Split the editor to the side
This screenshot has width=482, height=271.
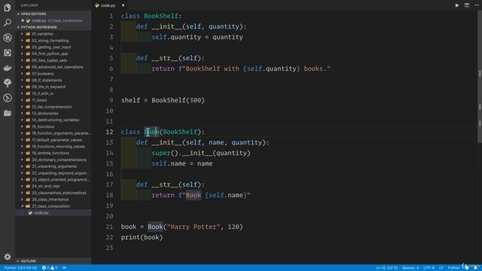coord(467,5)
